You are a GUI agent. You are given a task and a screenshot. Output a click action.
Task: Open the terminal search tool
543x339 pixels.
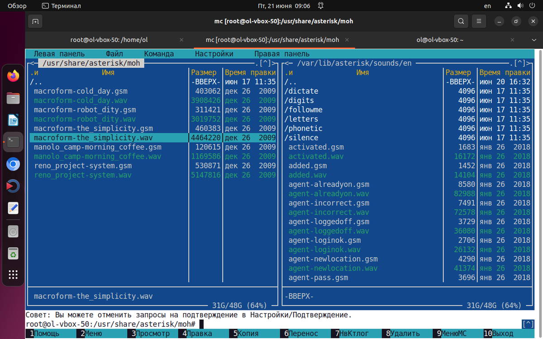coord(461,21)
